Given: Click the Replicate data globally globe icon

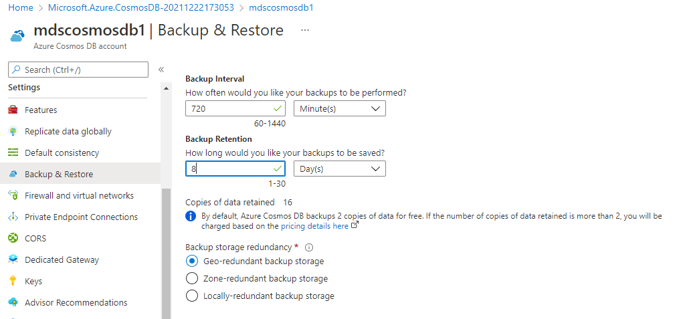Looking at the screenshot, I should coord(13,132).
